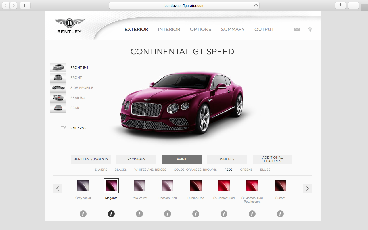The height and width of the screenshot is (230, 368).
Task: Choose the Magenta color swatch
Action: pos(111,186)
